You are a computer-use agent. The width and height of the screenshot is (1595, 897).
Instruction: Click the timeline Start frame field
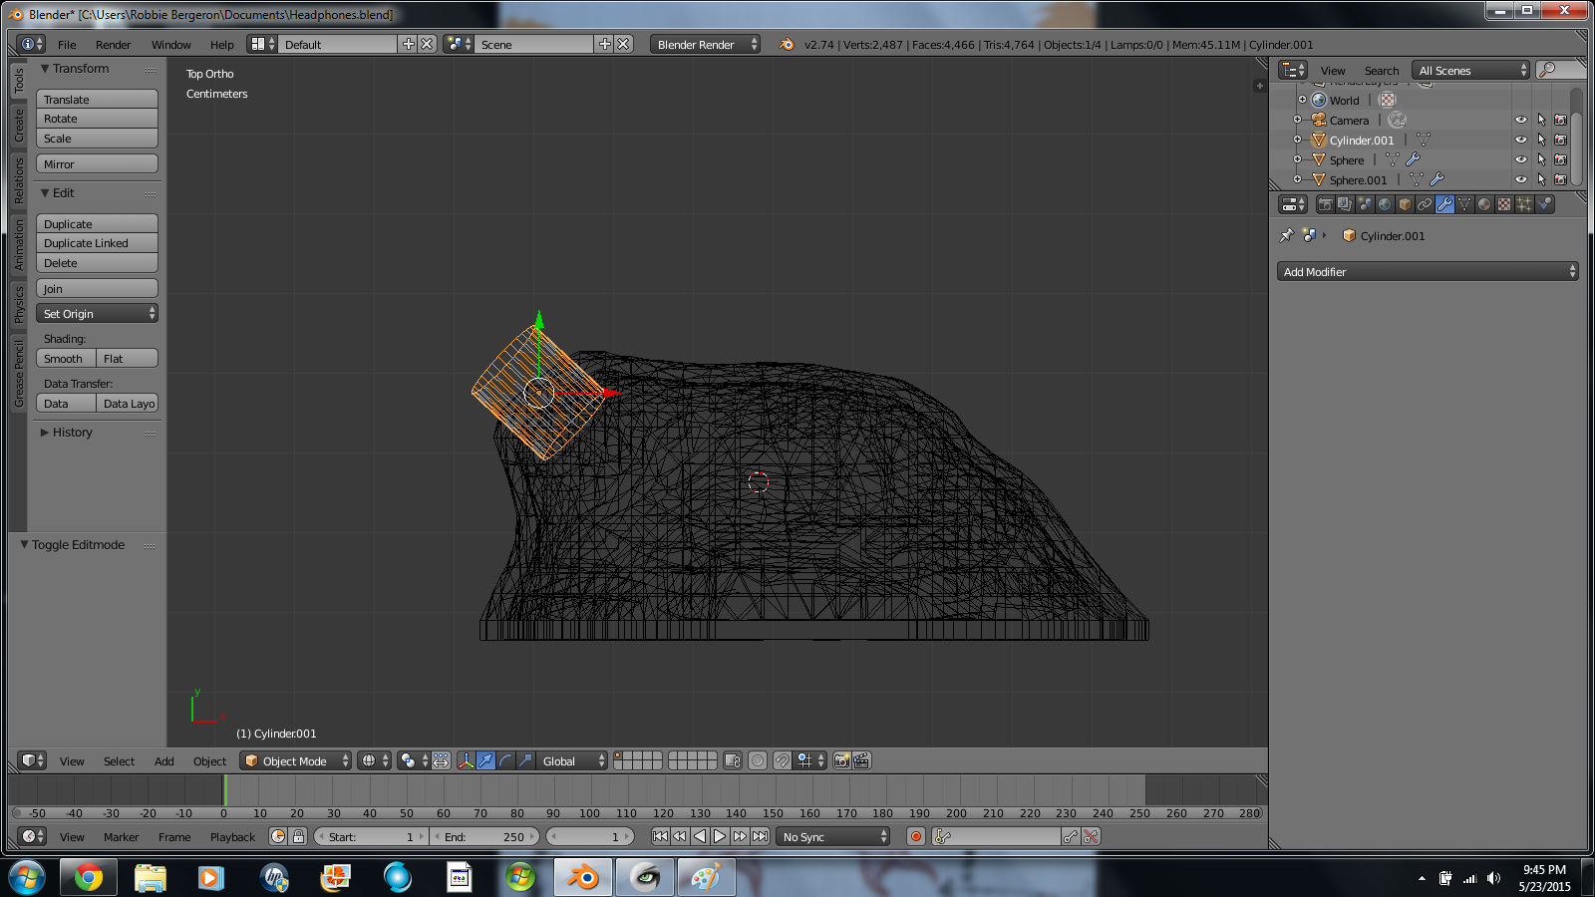click(x=371, y=836)
